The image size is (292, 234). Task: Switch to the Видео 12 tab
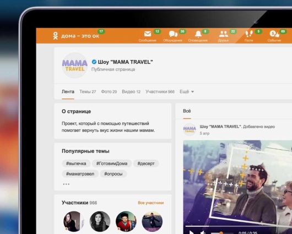point(131,91)
